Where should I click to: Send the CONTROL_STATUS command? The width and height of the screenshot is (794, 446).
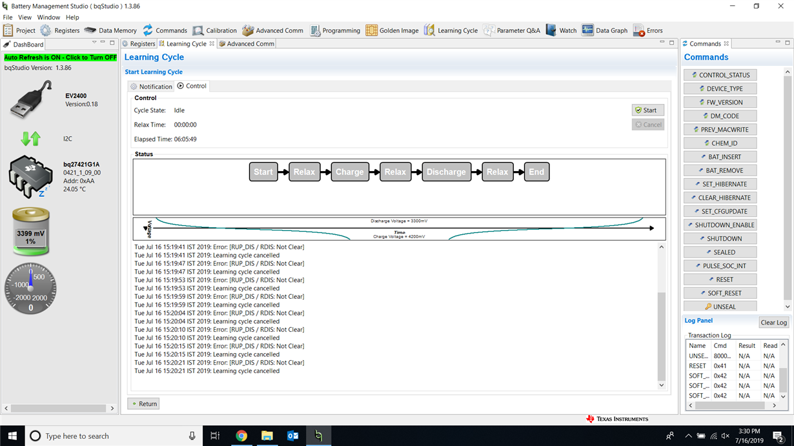(720, 75)
